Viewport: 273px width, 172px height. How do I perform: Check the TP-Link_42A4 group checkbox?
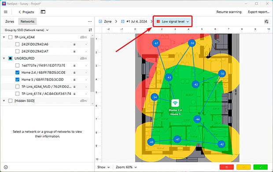10,37
